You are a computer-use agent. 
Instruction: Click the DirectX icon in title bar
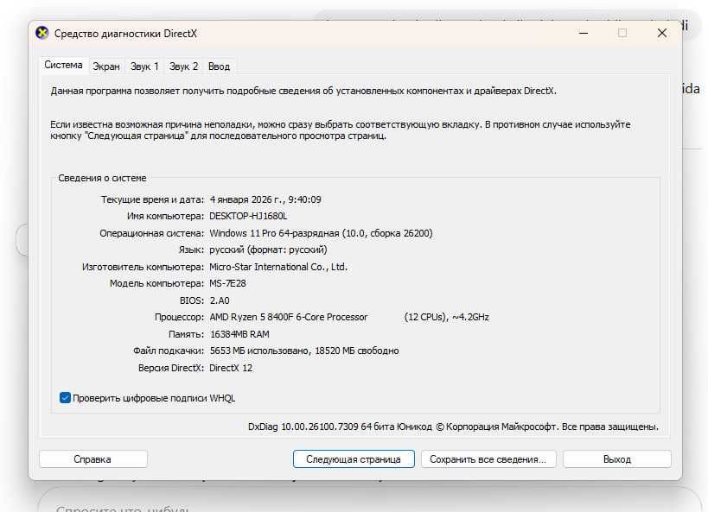point(42,34)
